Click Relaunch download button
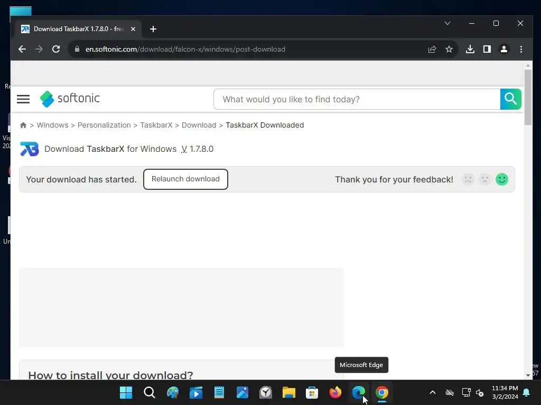 (185, 179)
